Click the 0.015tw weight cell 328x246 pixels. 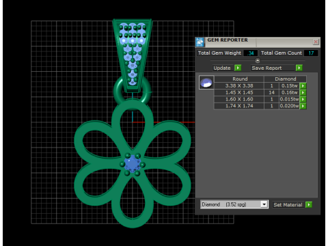[289, 99]
